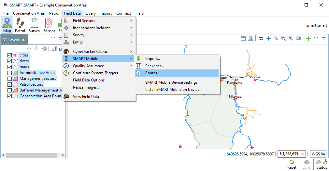The height and width of the screenshot is (171, 329).
Task: Switch to the Survey clipboard view
Action: coord(34,25)
